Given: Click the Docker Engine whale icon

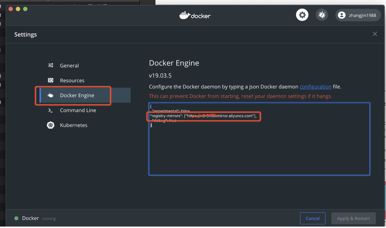Looking at the screenshot, I should coord(51,95).
